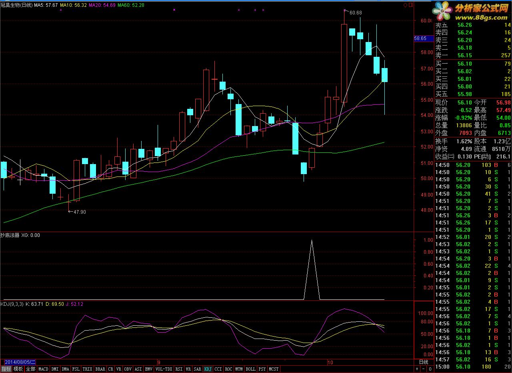Select the DMA indicator tab
512x373 pixels.
[65, 369]
